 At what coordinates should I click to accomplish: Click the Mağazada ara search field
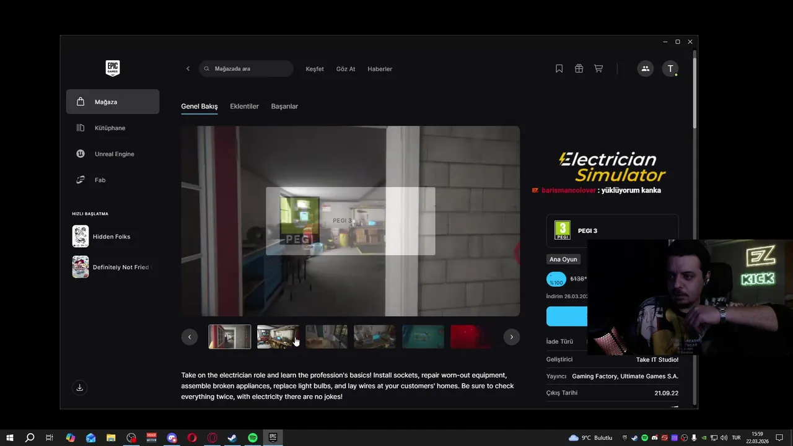pos(246,69)
